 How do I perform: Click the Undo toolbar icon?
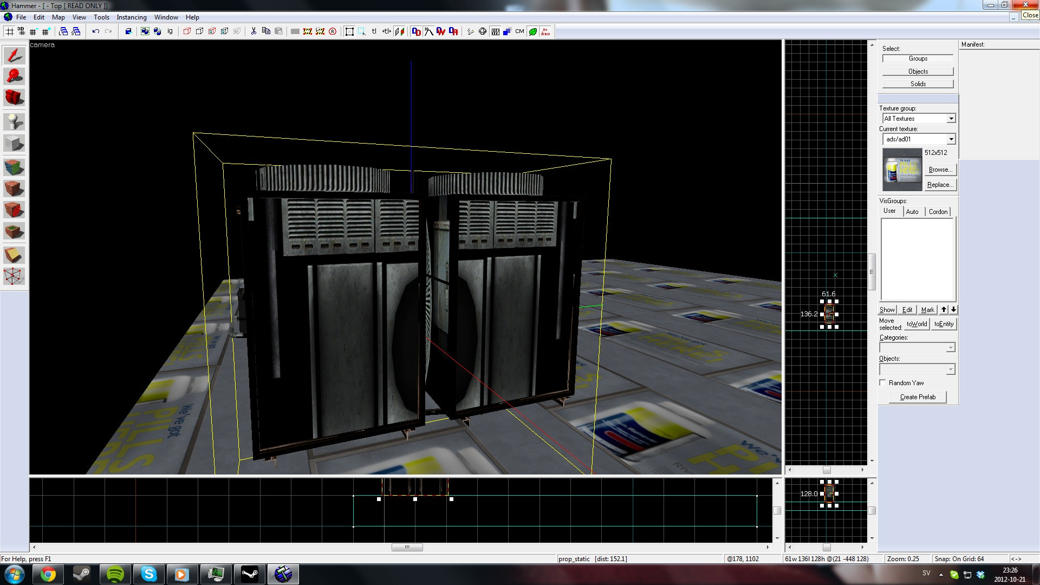[96, 31]
